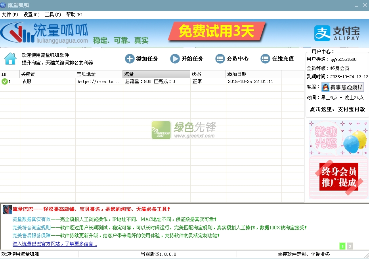Click the app icon in title bar
The width and height of the screenshot is (369, 259).
coord(3,5)
